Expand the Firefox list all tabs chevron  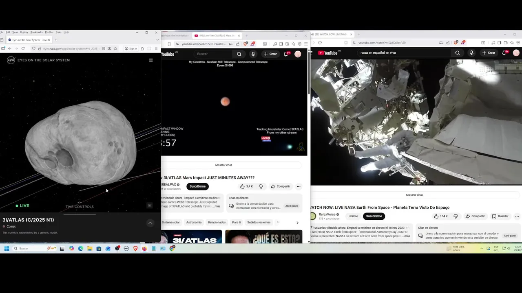point(157,40)
